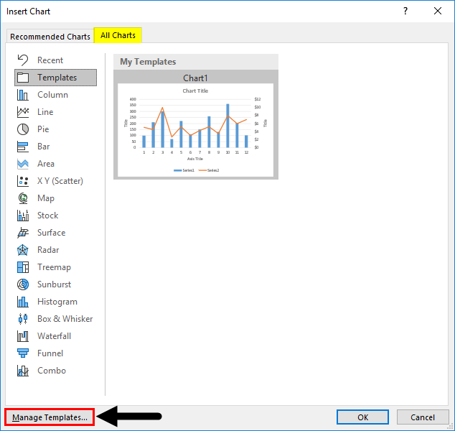Choose the Combo category label

52,371
